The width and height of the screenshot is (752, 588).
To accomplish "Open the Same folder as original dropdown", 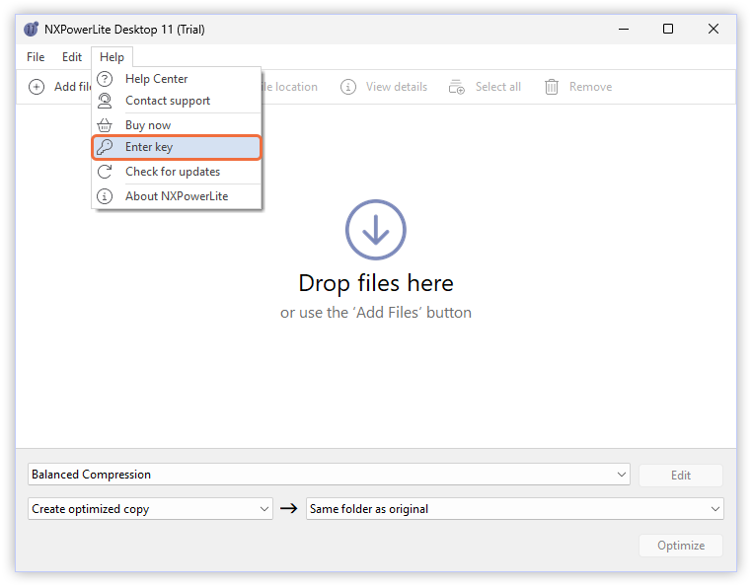I will pyautogui.click(x=514, y=509).
